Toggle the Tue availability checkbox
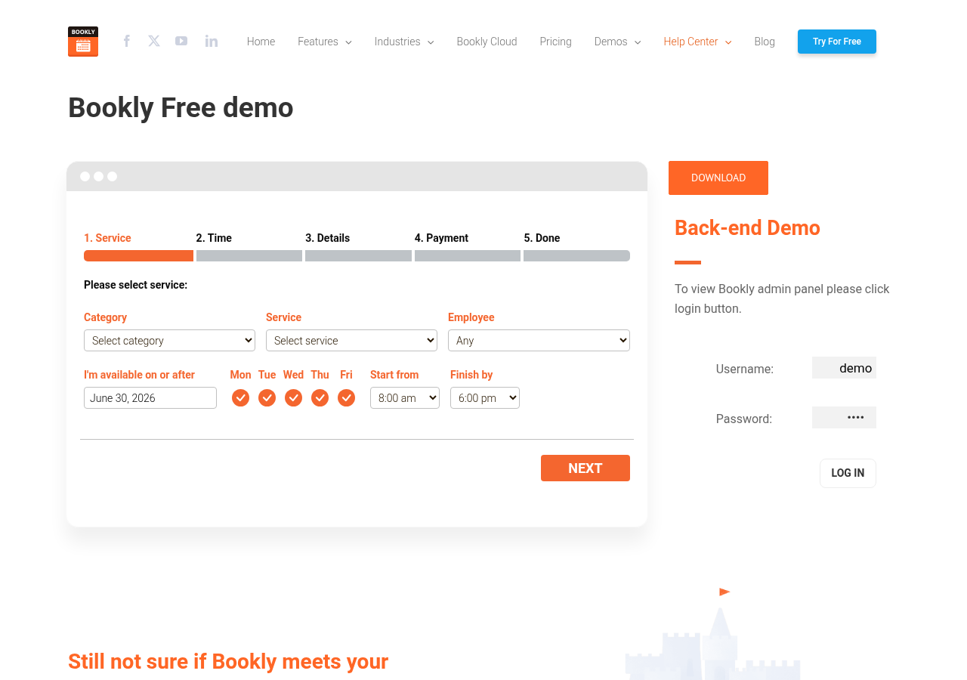 coord(267,397)
